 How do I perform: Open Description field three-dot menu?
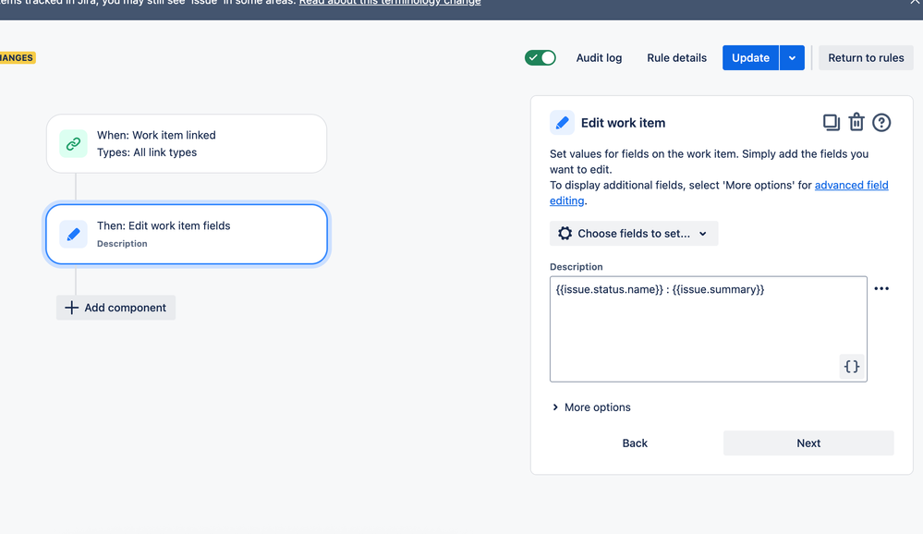click(881, 288)
